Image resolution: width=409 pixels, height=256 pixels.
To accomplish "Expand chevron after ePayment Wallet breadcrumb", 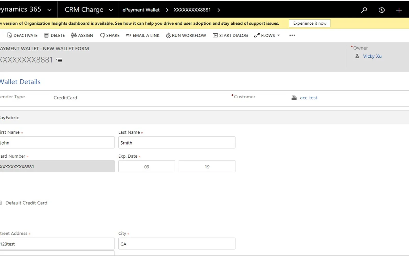I will click(x=167, y=10).
